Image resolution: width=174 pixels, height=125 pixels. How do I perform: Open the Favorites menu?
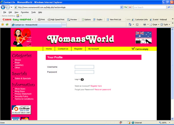pyautogui.click(x=25, y=12)
